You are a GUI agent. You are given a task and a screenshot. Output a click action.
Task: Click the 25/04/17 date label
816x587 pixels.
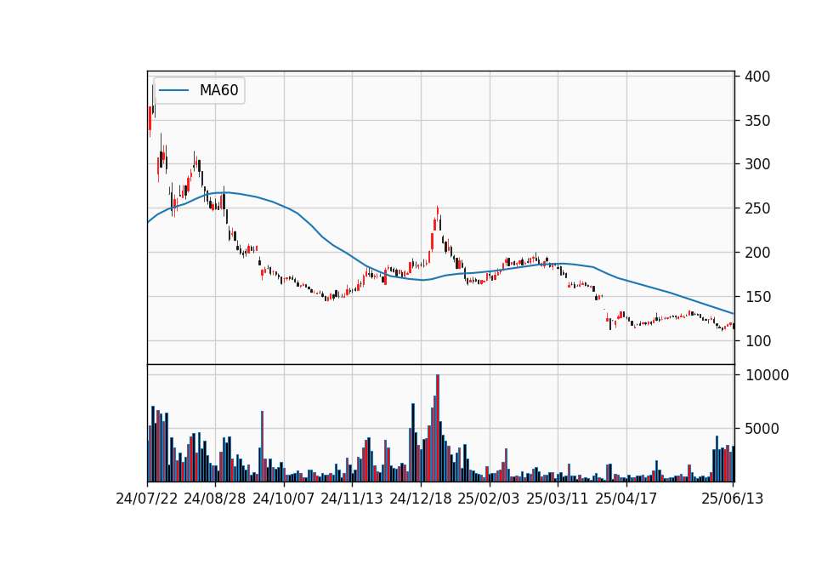click(626, 499)
